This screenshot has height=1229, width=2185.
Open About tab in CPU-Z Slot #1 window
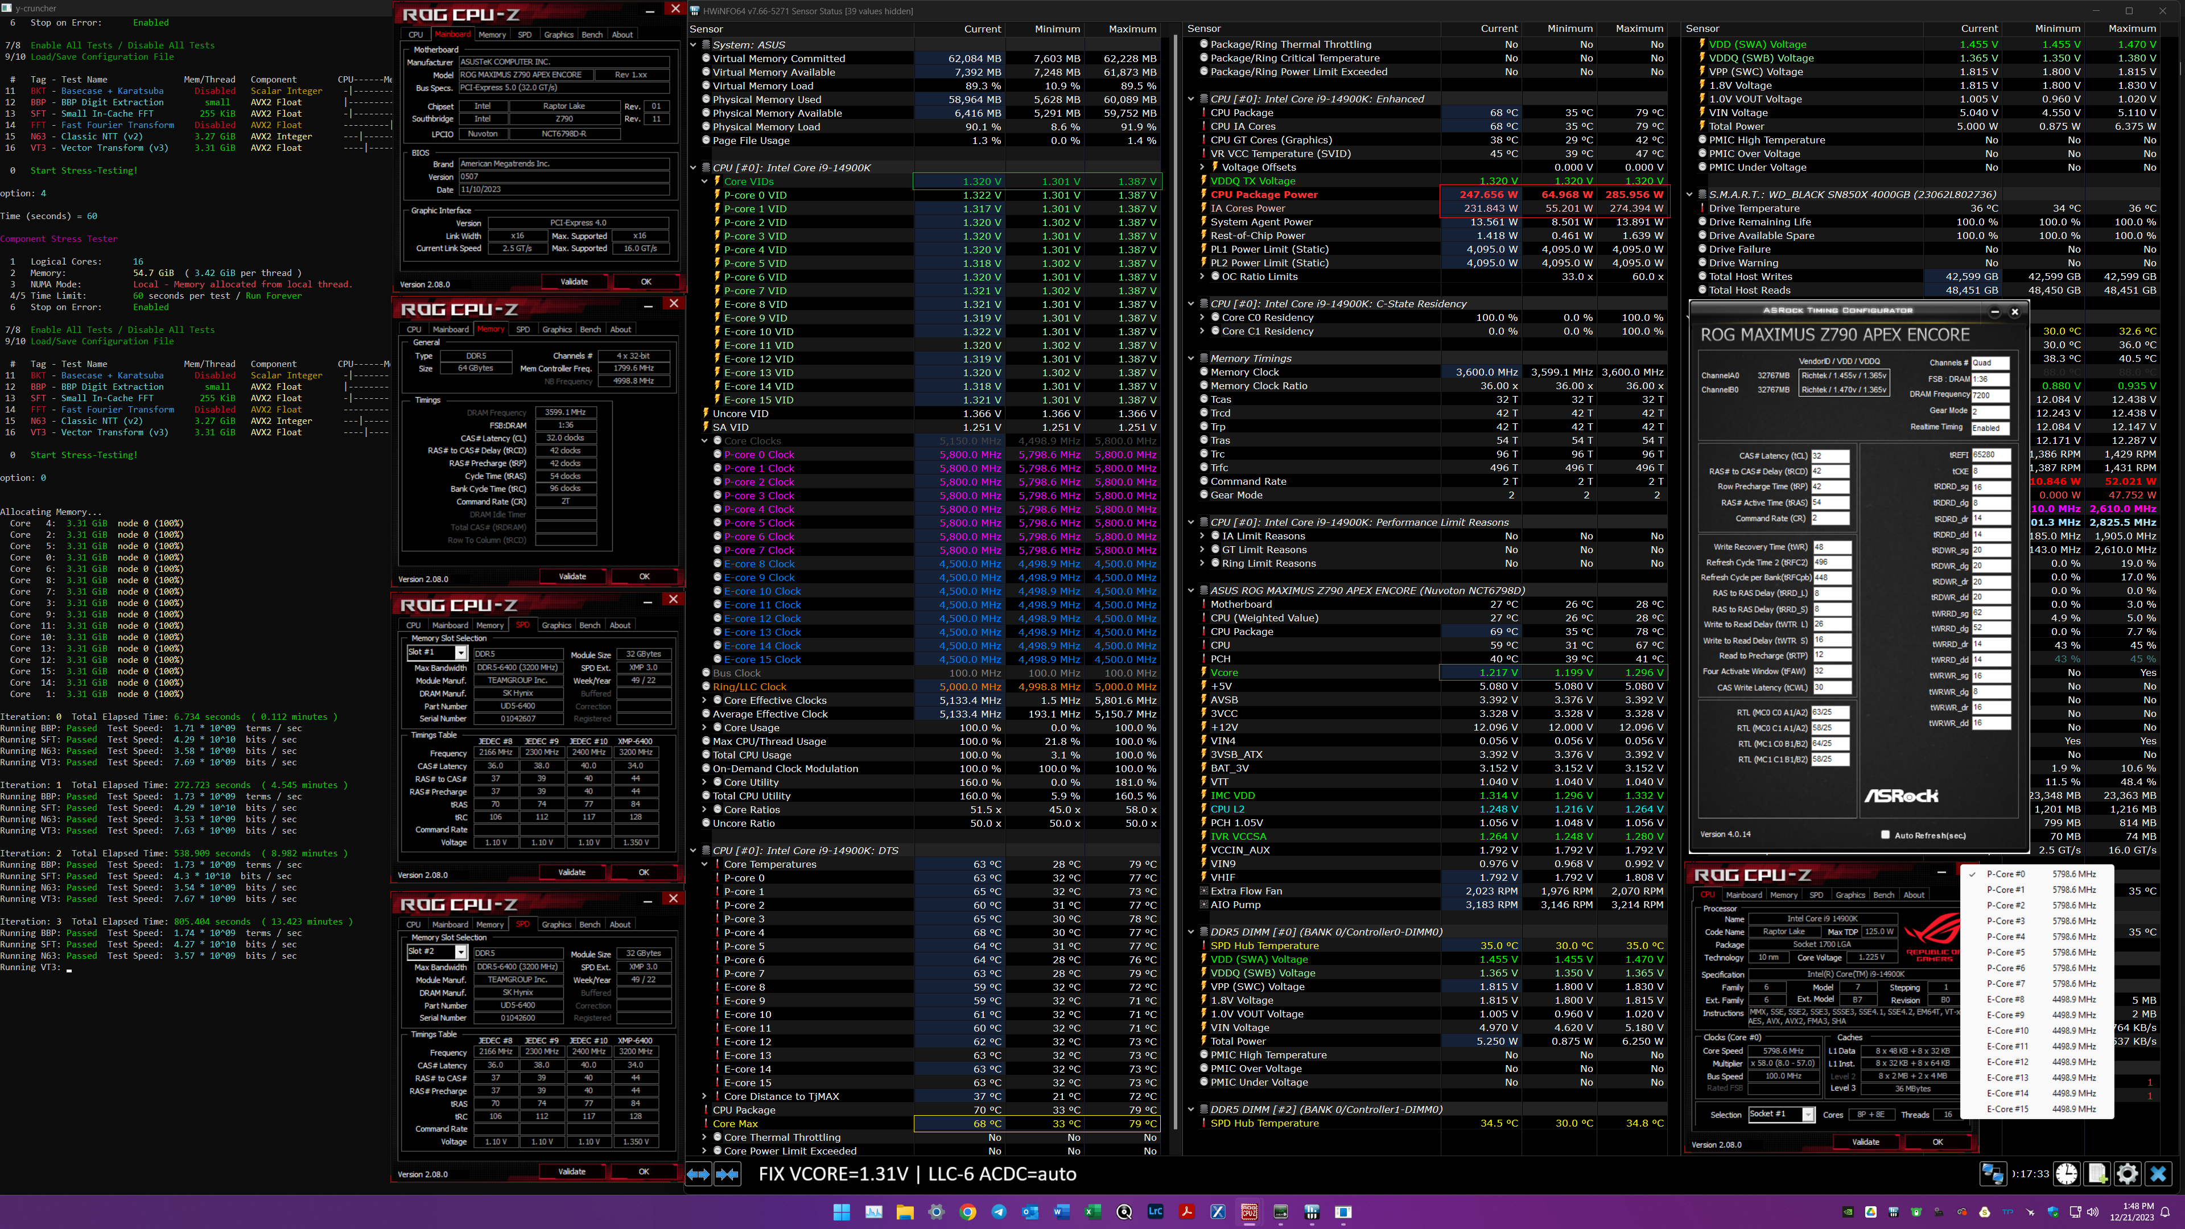[x=620, y=625]
